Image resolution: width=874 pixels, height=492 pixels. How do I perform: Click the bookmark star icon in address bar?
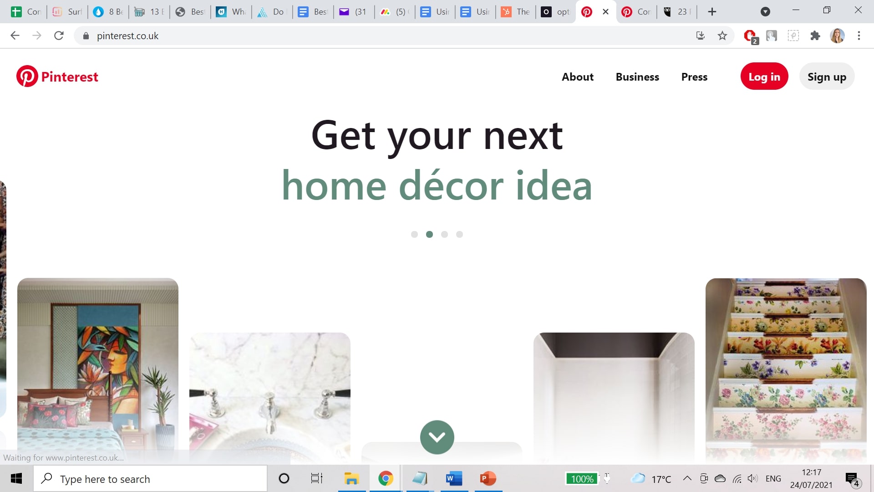(723, 36)
